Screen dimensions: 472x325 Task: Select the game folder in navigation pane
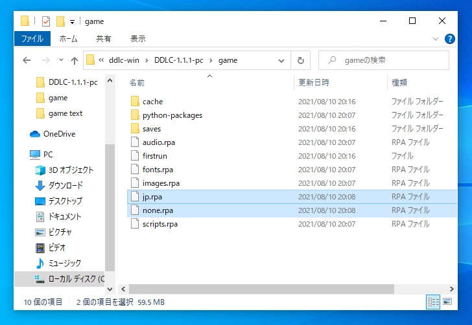pos(52,98)
